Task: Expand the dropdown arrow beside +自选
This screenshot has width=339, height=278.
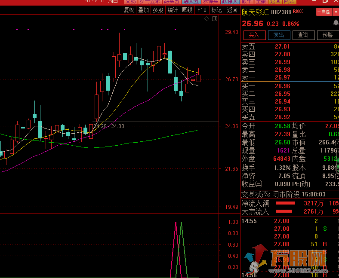Action: point(336,12)
